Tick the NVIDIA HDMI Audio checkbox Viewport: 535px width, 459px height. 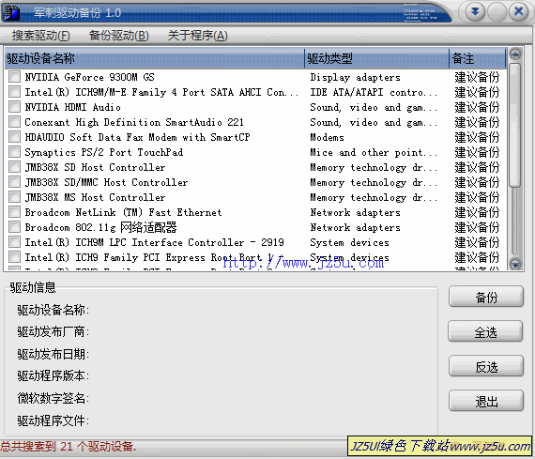[x=14, y=106]
